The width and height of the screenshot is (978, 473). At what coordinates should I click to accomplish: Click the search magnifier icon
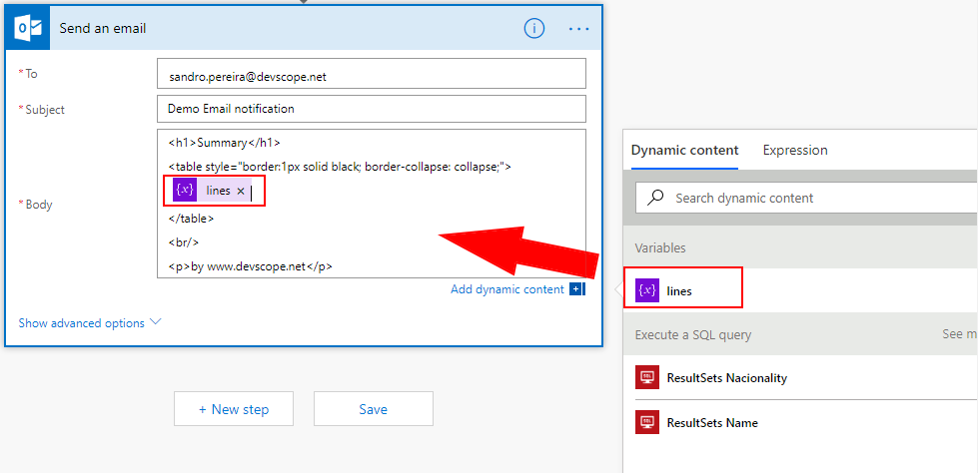point(656,198)
